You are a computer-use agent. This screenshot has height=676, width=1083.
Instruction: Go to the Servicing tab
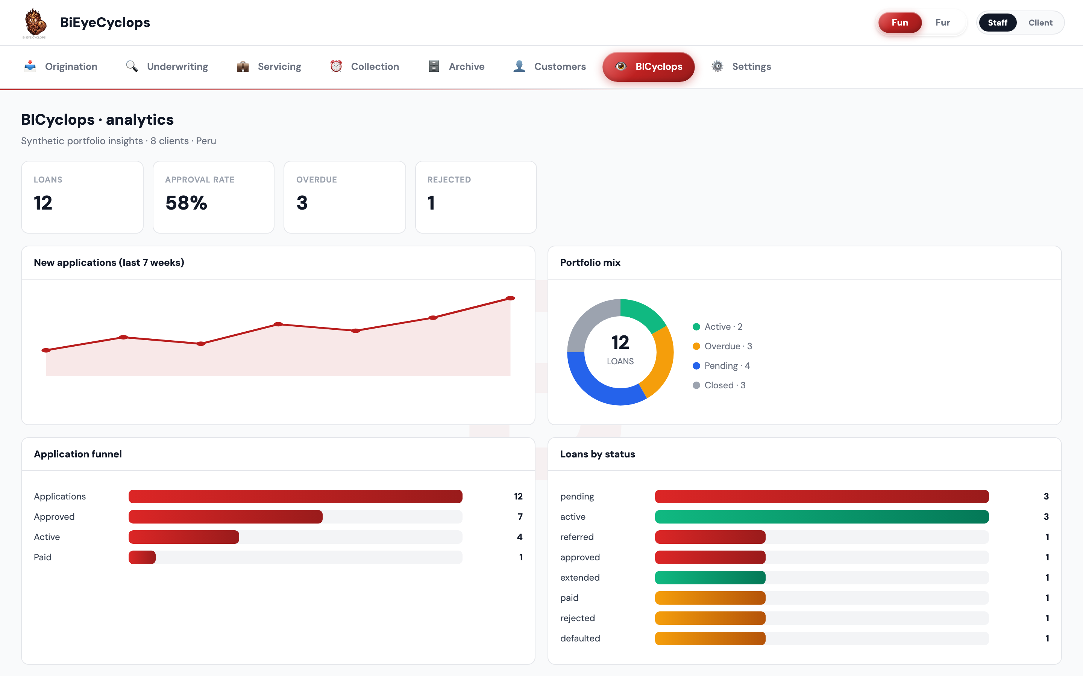point(269,66)
